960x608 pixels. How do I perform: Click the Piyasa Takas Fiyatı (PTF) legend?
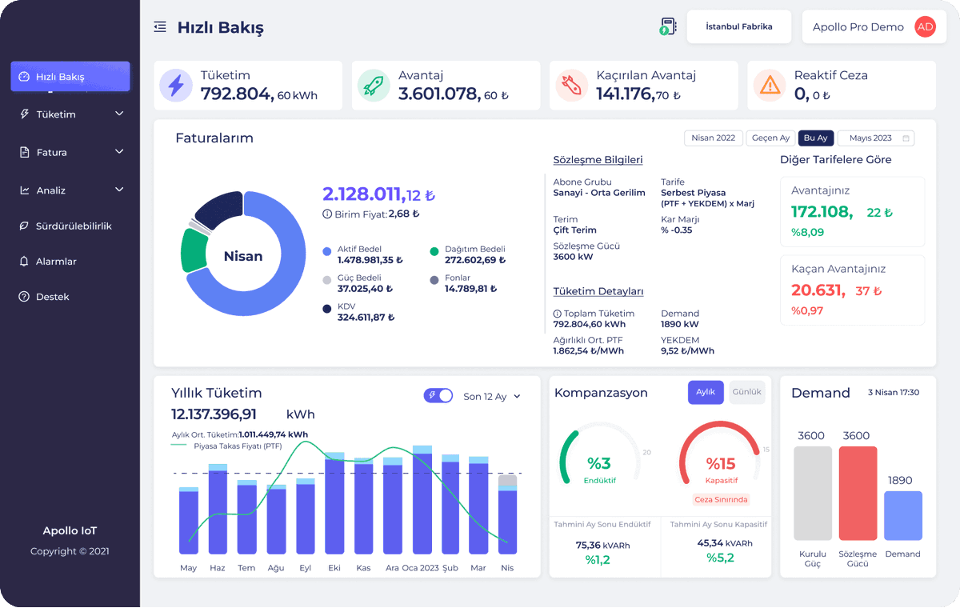(227, 446)
